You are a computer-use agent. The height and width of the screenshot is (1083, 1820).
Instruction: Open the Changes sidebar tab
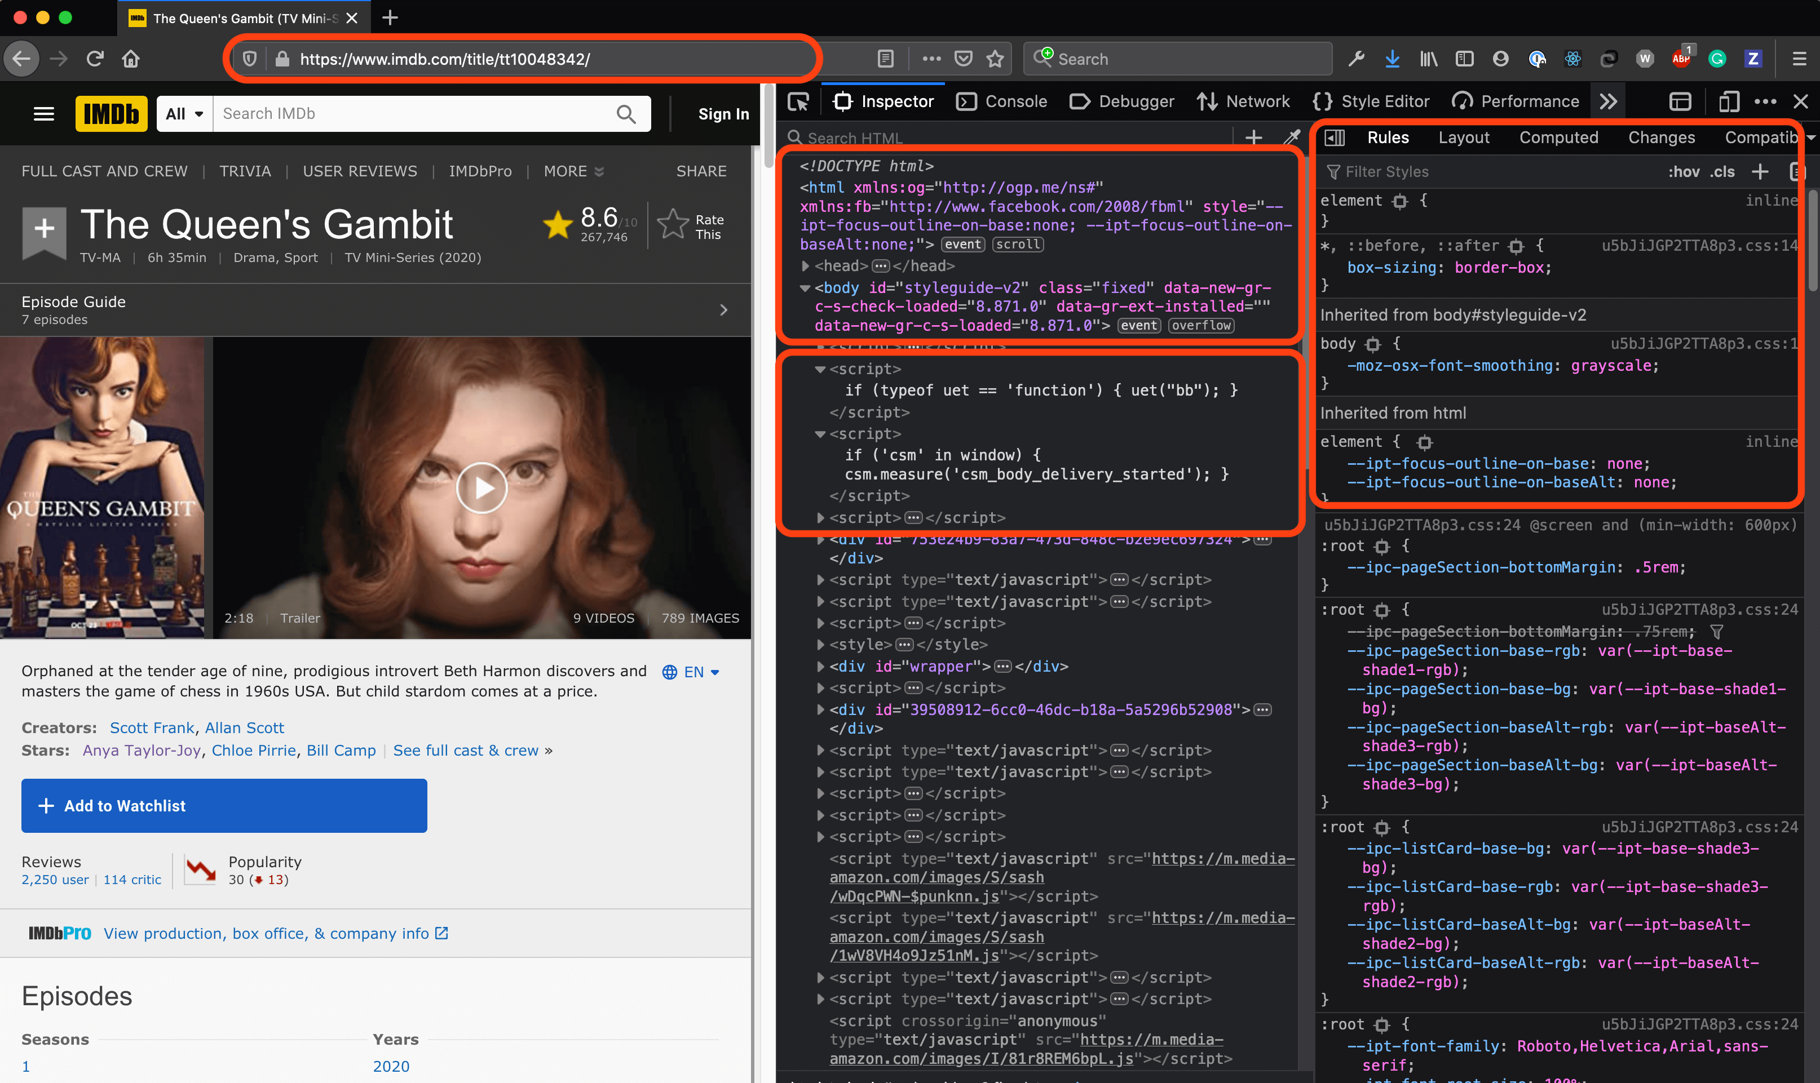click(x=1662, y=137)
